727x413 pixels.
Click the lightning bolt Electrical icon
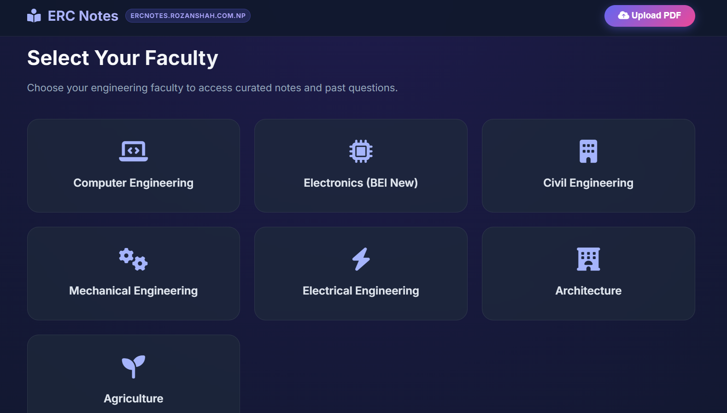(361, 259)
